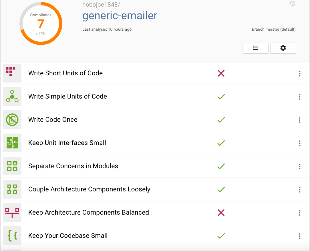Image resolution: width=310 pixels, height=251 pixels.
Task: Click the guideline list view button
Action: click(x=255, y=48)
